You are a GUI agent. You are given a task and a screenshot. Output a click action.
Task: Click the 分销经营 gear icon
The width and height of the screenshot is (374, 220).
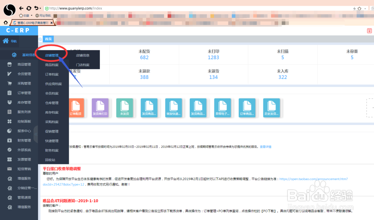click(10, 188)
